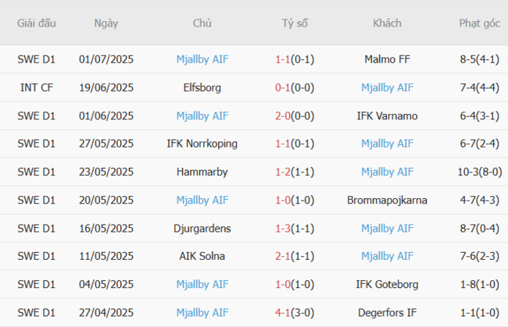This screenshot has width=508, height=327.
Task: Click the "Phạt góc" column header
Action: (479, 23)
